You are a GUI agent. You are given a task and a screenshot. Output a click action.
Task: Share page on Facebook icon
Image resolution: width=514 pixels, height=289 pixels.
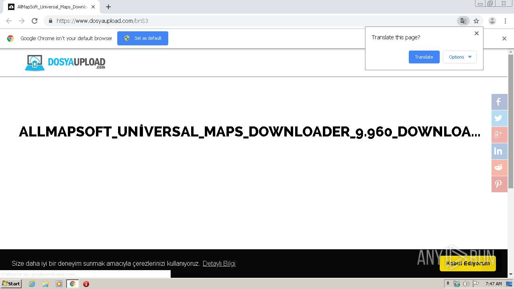point(499,102)
